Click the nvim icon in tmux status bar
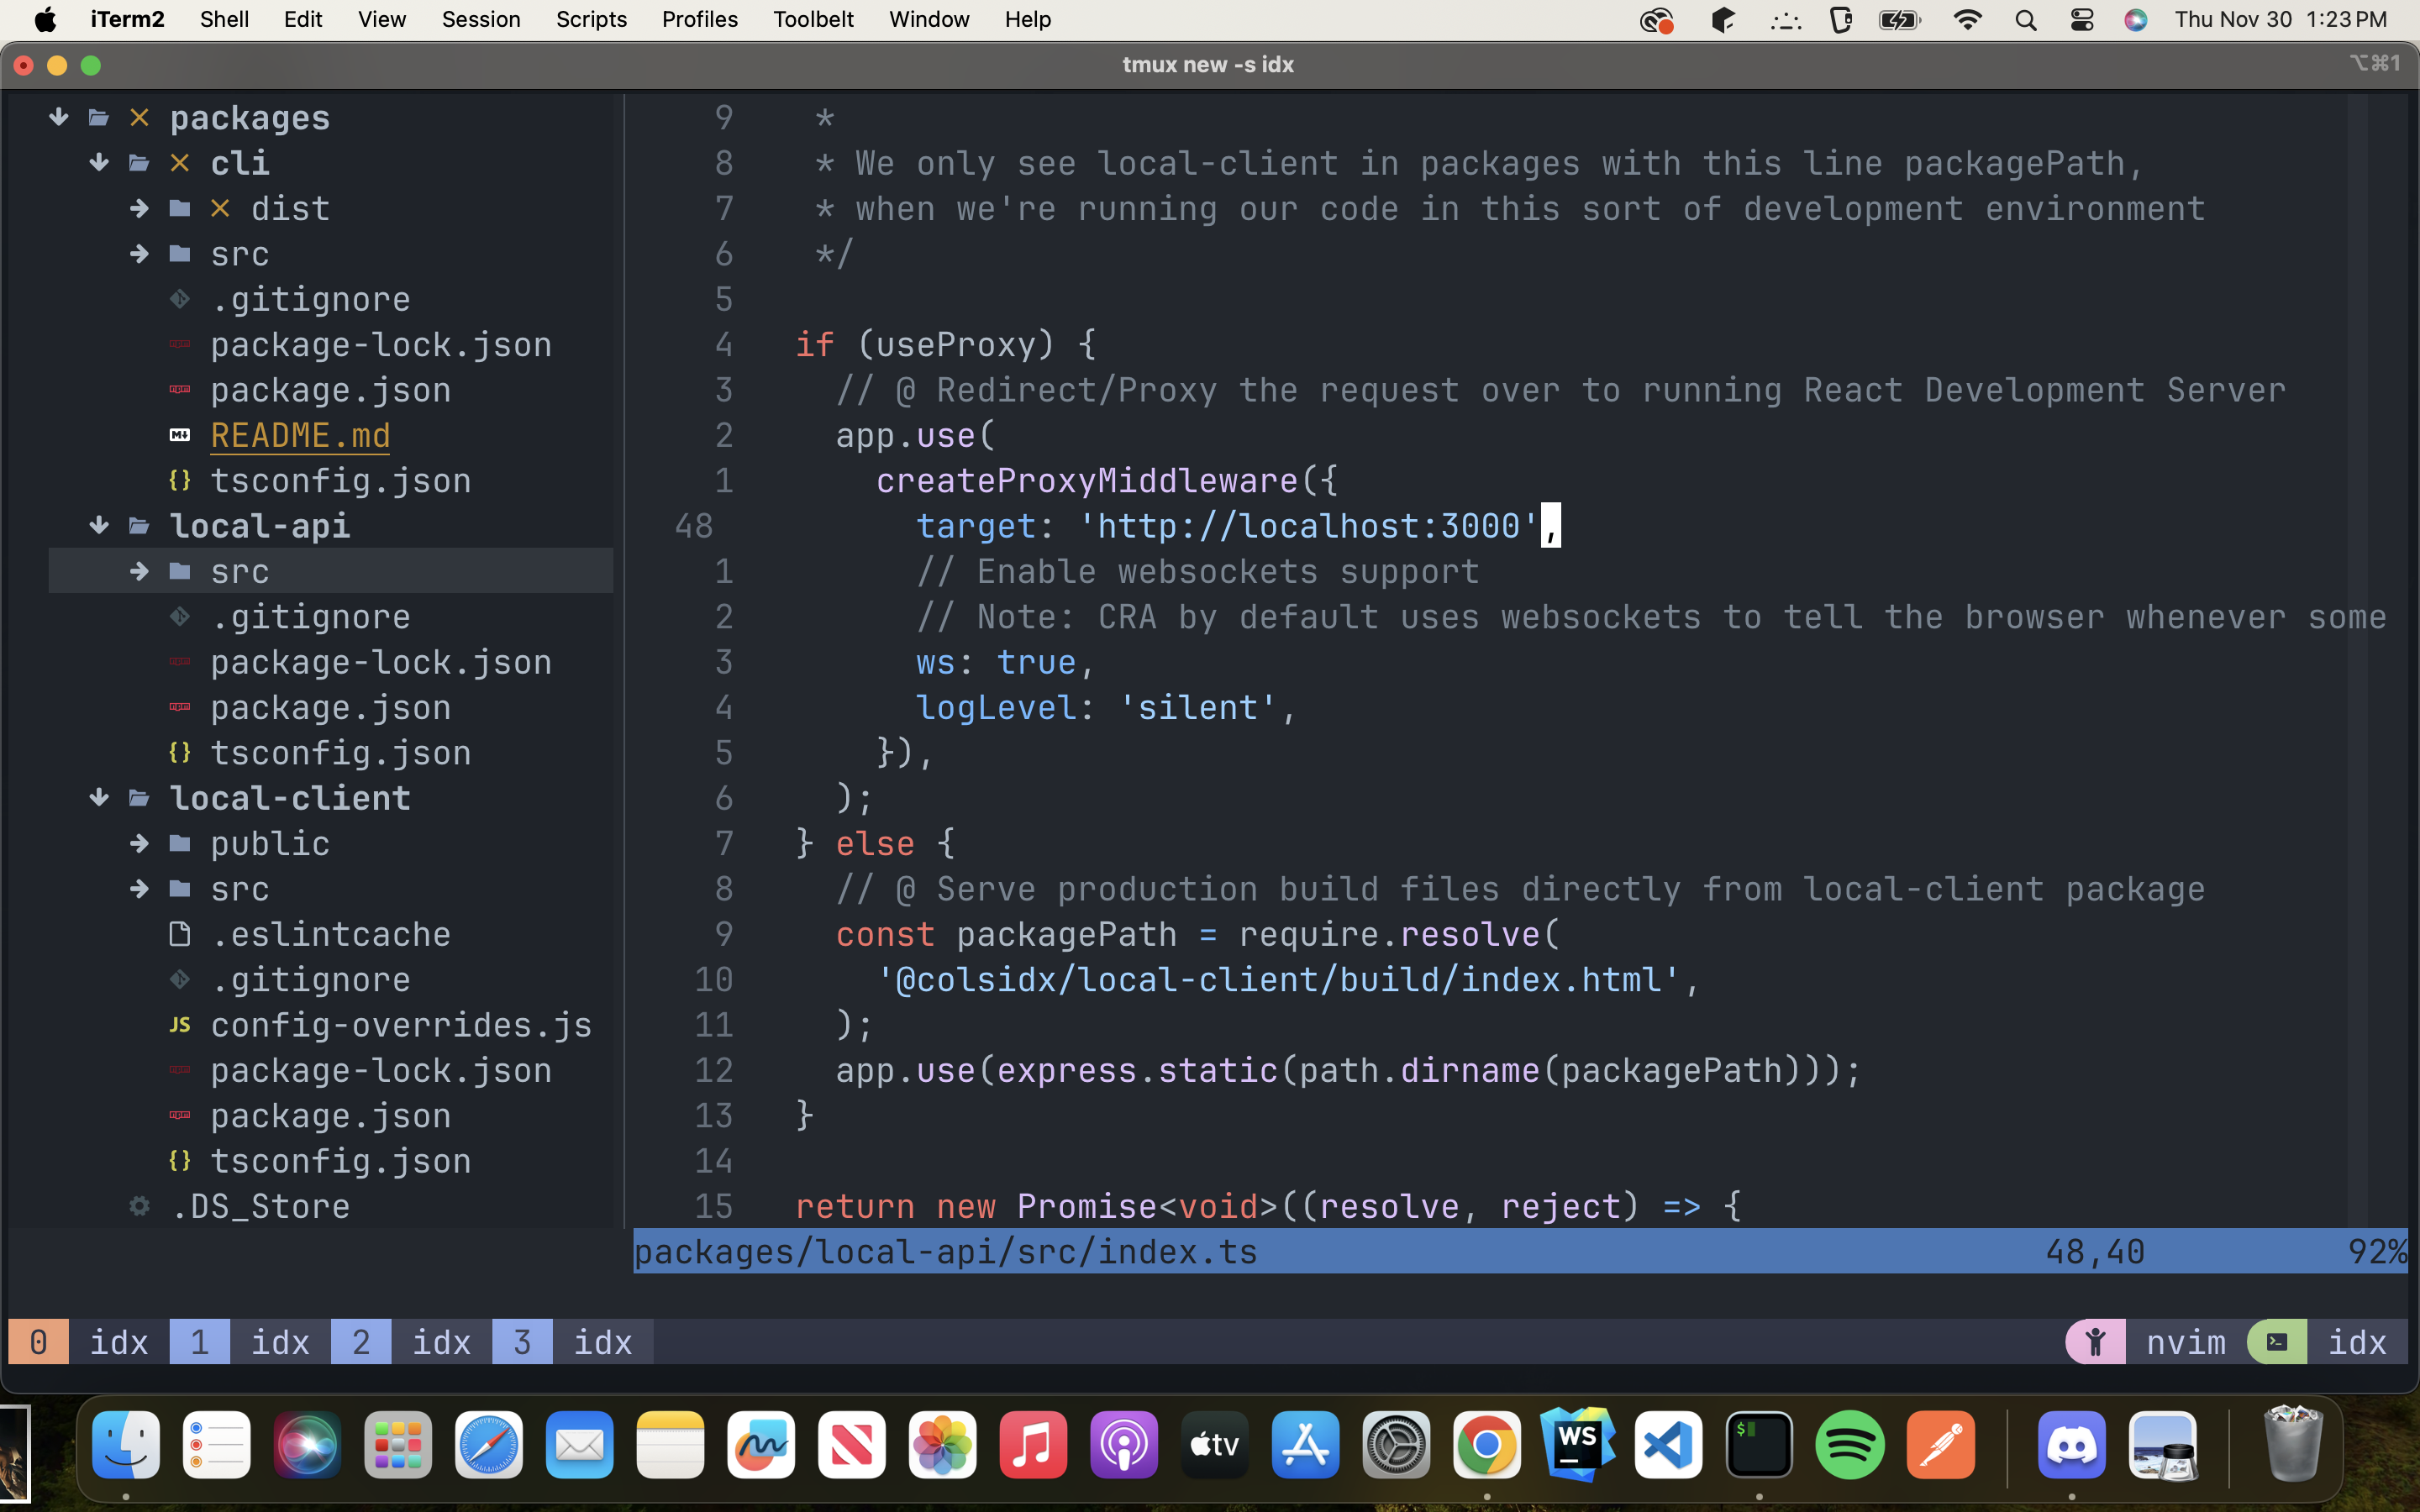 coord(2095,1341)
